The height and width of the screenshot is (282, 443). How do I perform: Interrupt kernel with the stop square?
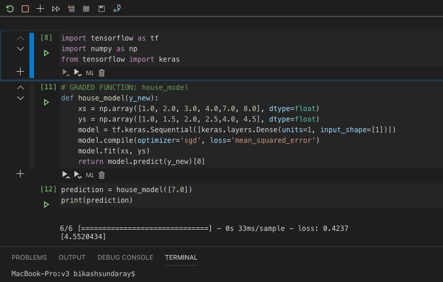25,9
